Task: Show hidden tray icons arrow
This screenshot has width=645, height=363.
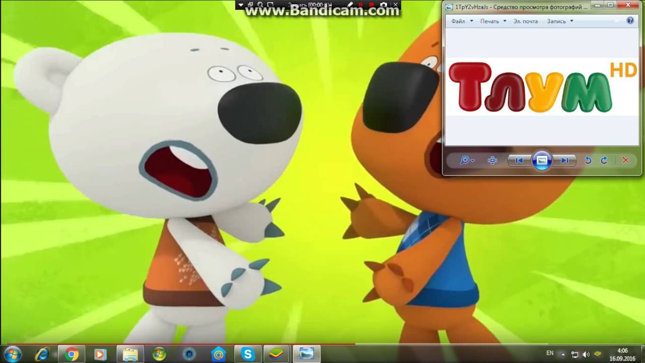Action: pyautogui.click(x=563, y=354)
